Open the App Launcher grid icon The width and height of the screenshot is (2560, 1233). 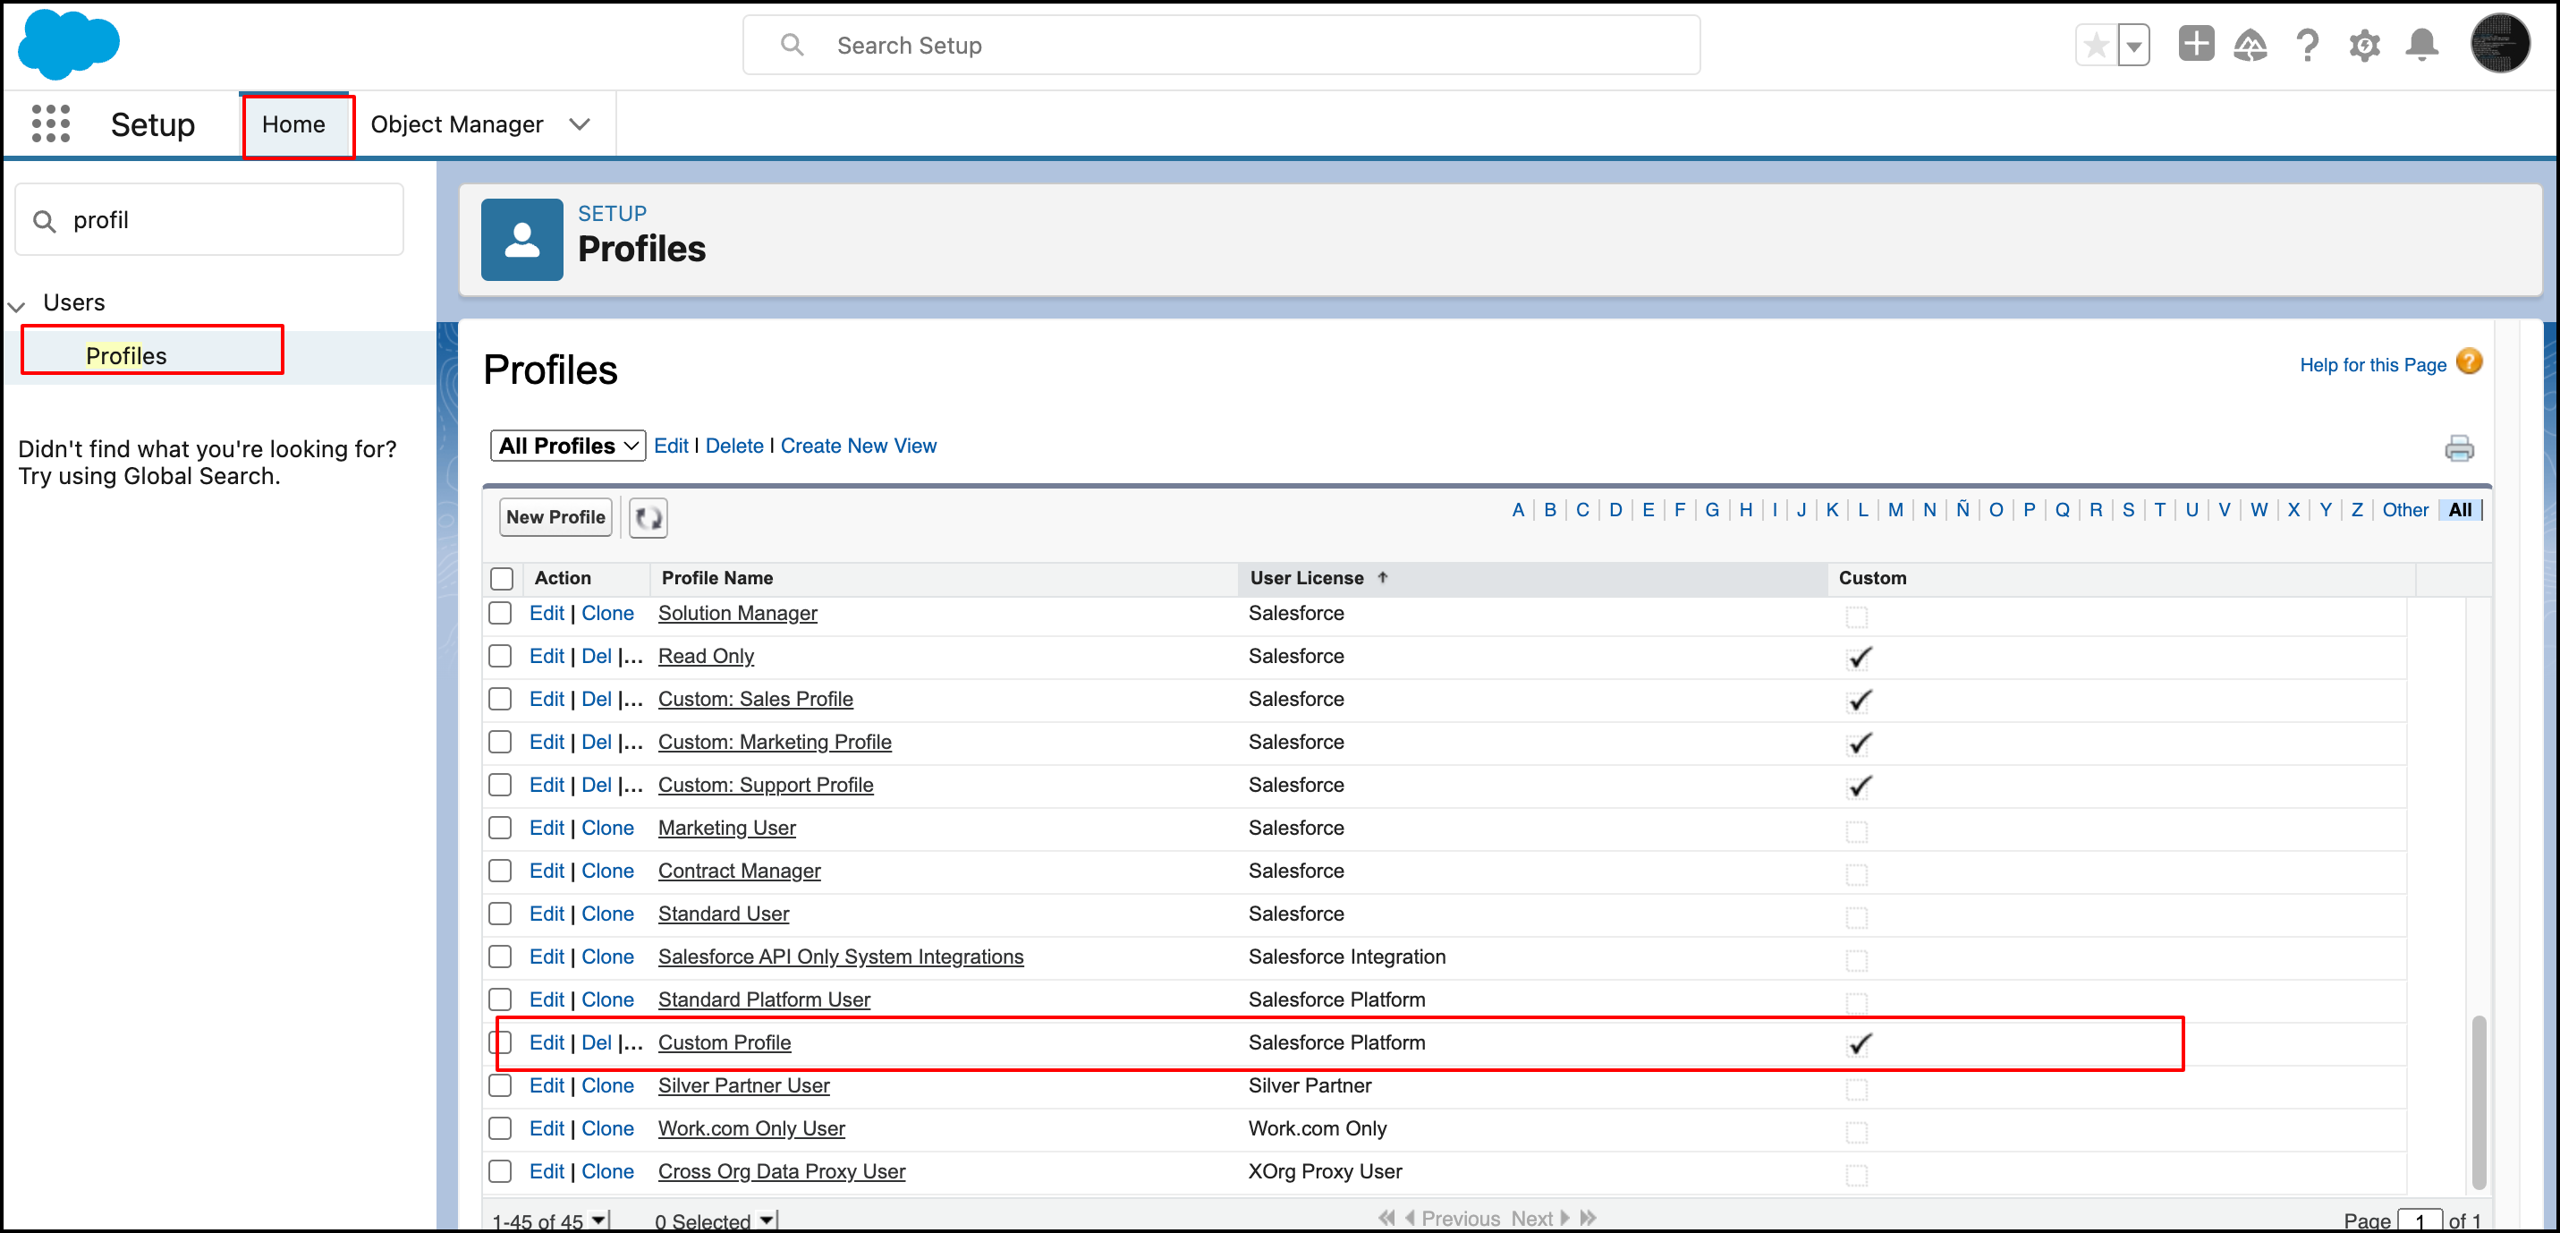[51, 124]
